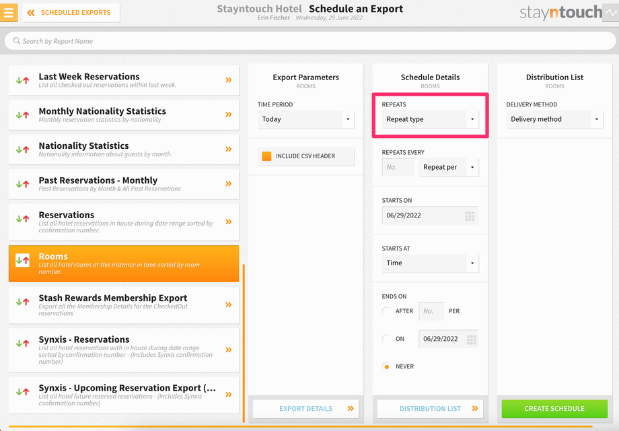Select Nationality Statistics export
This screenshot has height=431, width=619.
tap(124, 150)
